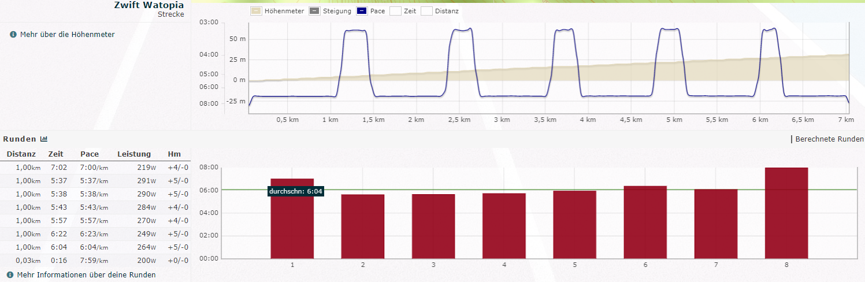Select the final 0,03 km lap row
The width and height of the screenshot is (865, 282).
pyautogui.click(x=95, y=261)
